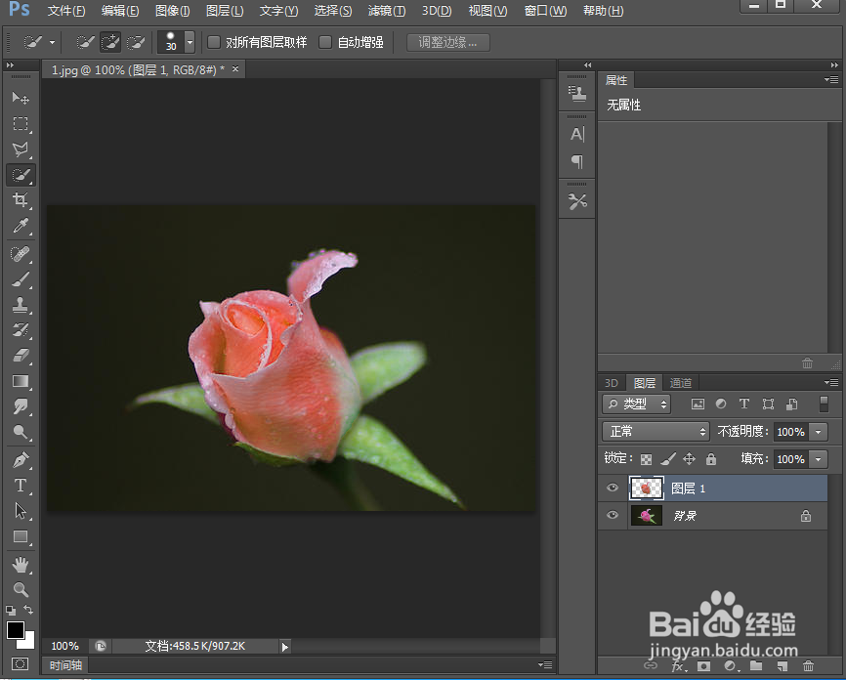Open Paragraph panel icon

[x=577, y=161]
